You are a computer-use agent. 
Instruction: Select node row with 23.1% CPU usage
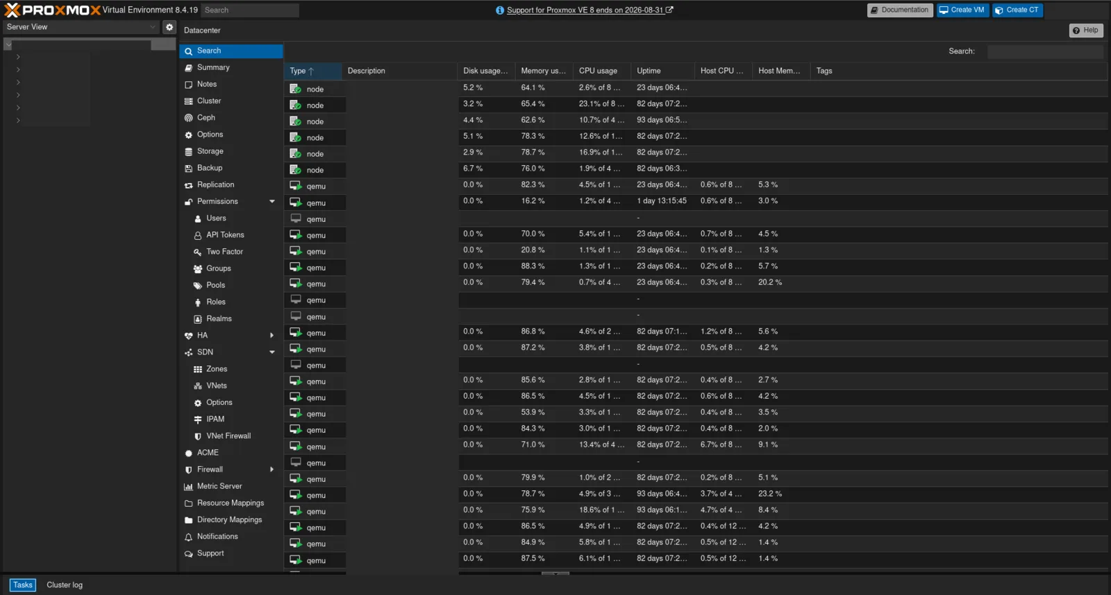[x=696, y=105]
